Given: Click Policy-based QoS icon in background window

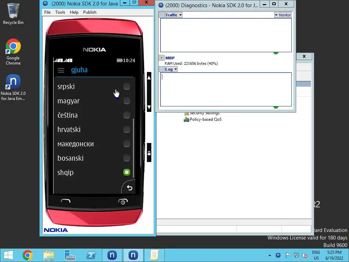Looking at the screenshot, I should [x=186, y=119].
